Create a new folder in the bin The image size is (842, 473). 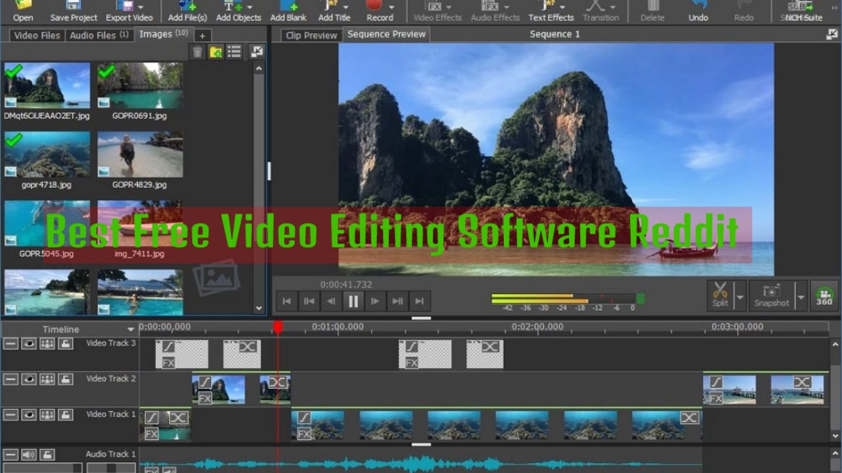(216, 52)
